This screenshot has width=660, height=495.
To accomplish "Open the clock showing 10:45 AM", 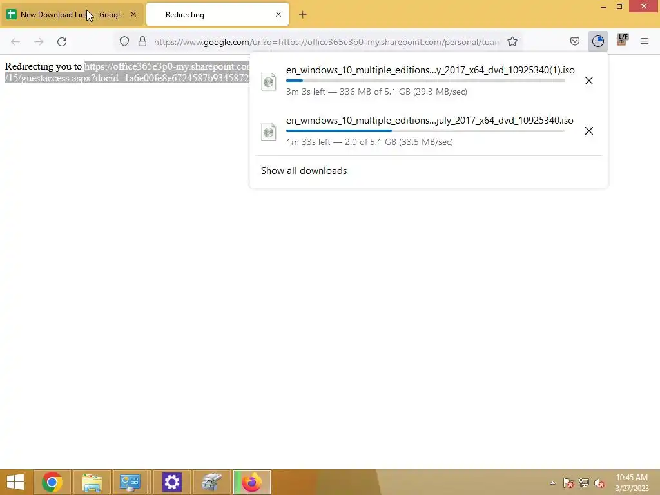I will (x=632, y=483).
